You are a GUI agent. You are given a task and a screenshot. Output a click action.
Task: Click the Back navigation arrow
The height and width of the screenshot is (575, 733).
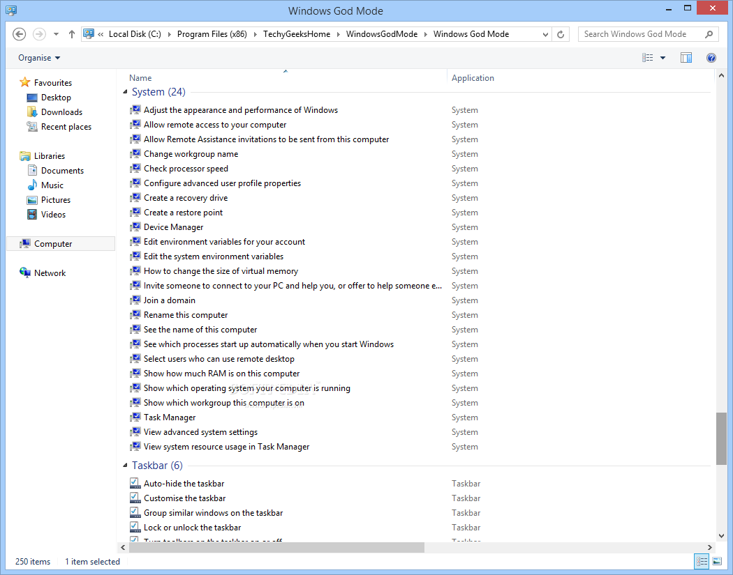(x=19, y=34)
